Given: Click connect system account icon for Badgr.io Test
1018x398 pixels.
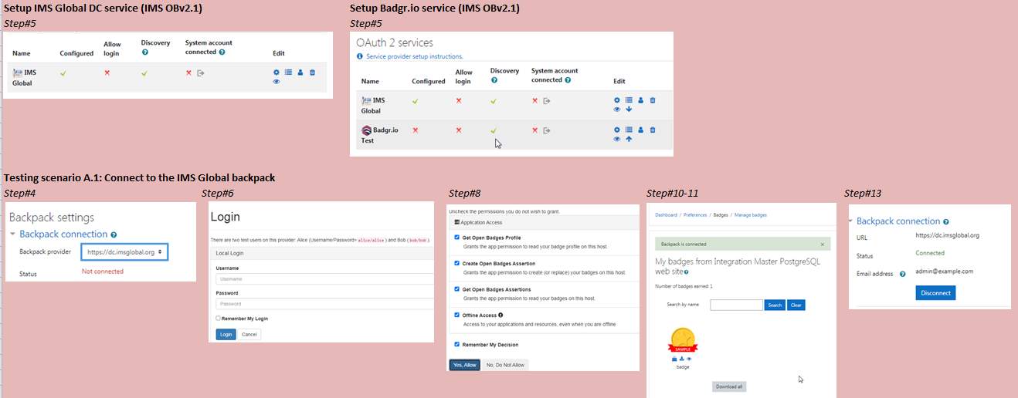Looking at the screenshot, I should [547, 130].
